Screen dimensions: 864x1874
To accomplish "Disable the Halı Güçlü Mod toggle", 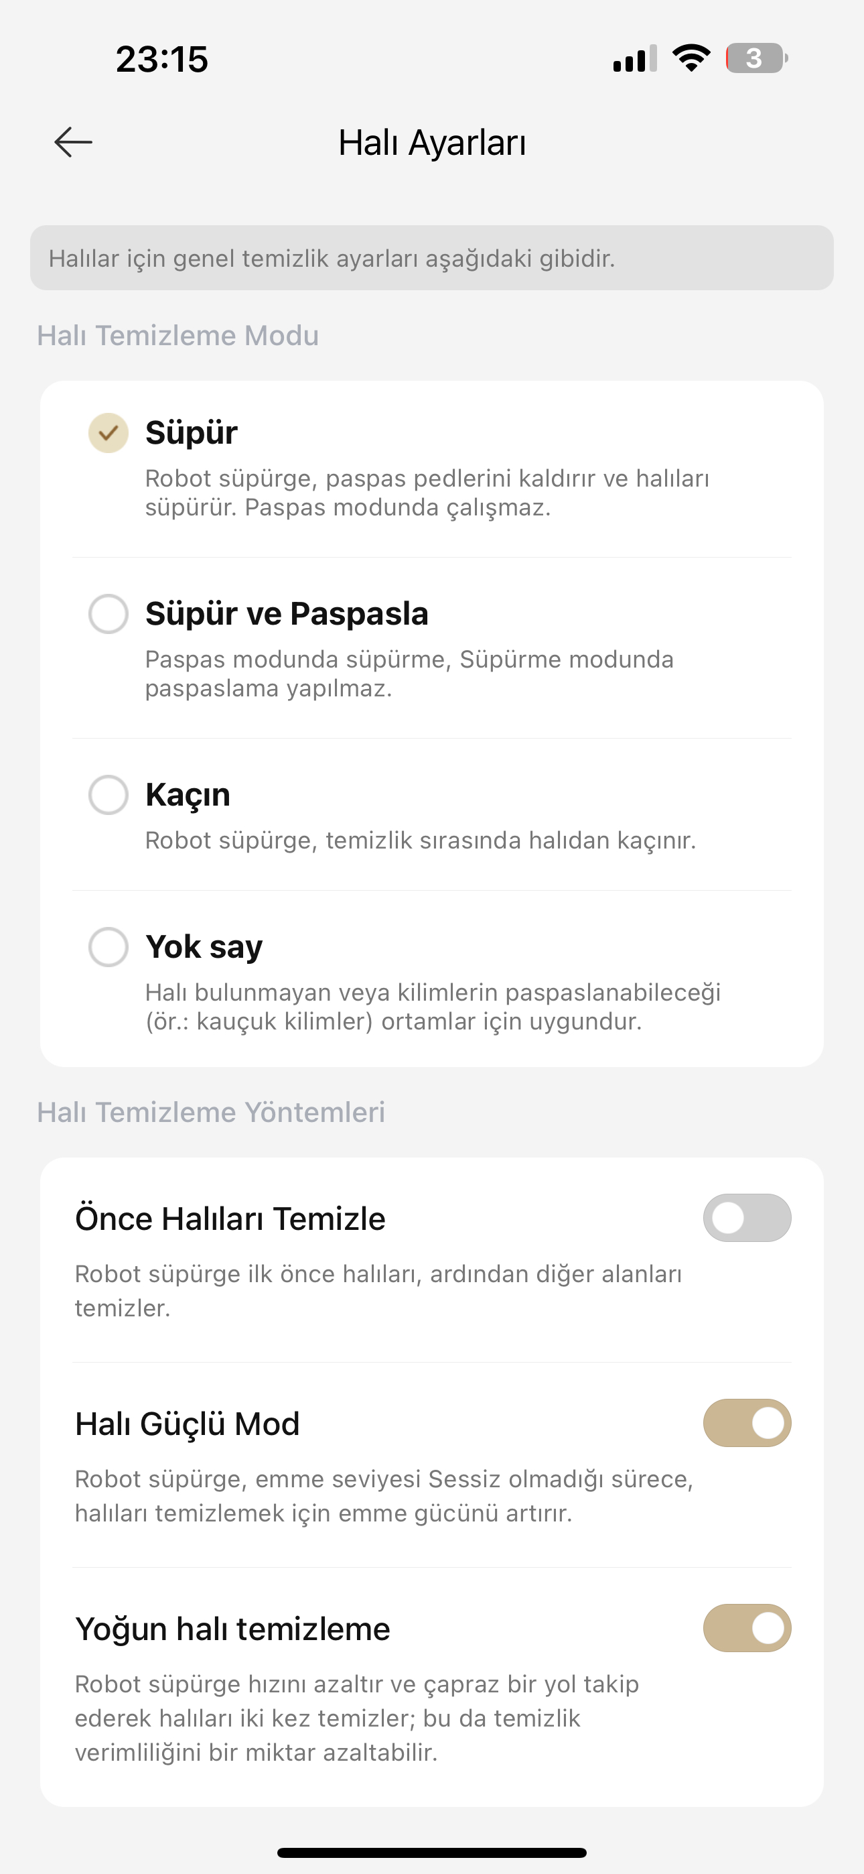I will (747, 1423).
